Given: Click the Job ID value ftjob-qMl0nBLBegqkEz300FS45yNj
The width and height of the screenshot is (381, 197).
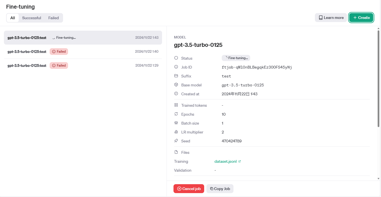Looking at the screenshot, I should pyautogui.click(x=257, y=67).
